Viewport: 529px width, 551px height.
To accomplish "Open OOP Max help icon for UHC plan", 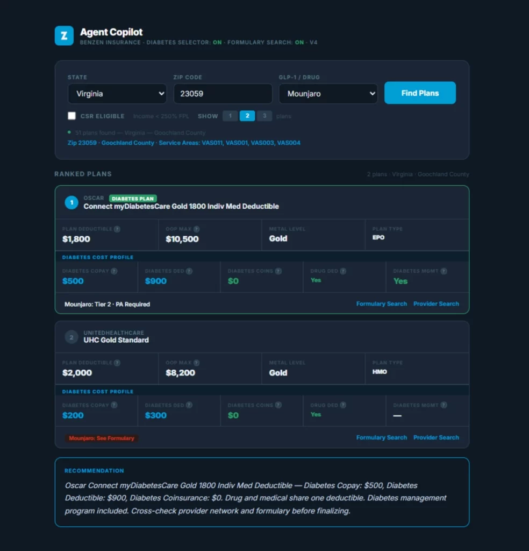I will [x=197, y=363].
